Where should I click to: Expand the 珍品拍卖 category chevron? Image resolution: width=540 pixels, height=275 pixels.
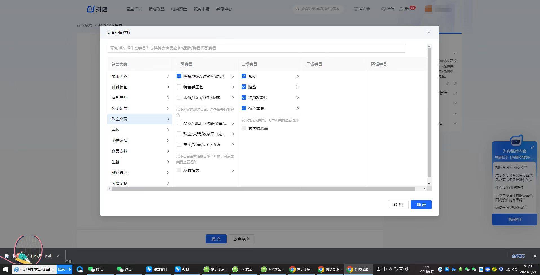coord(233,170)
